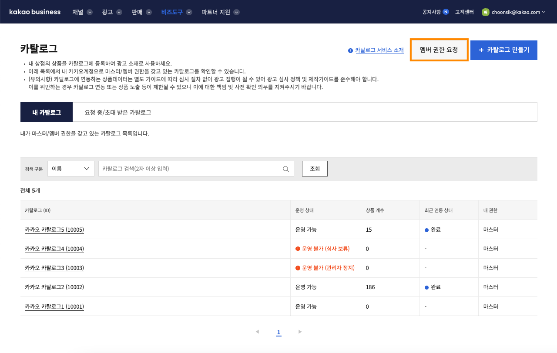Click the info icon beside 카탈로그 서비스 소개
Screen dimensions: 557x353
[x=350, y=50]
